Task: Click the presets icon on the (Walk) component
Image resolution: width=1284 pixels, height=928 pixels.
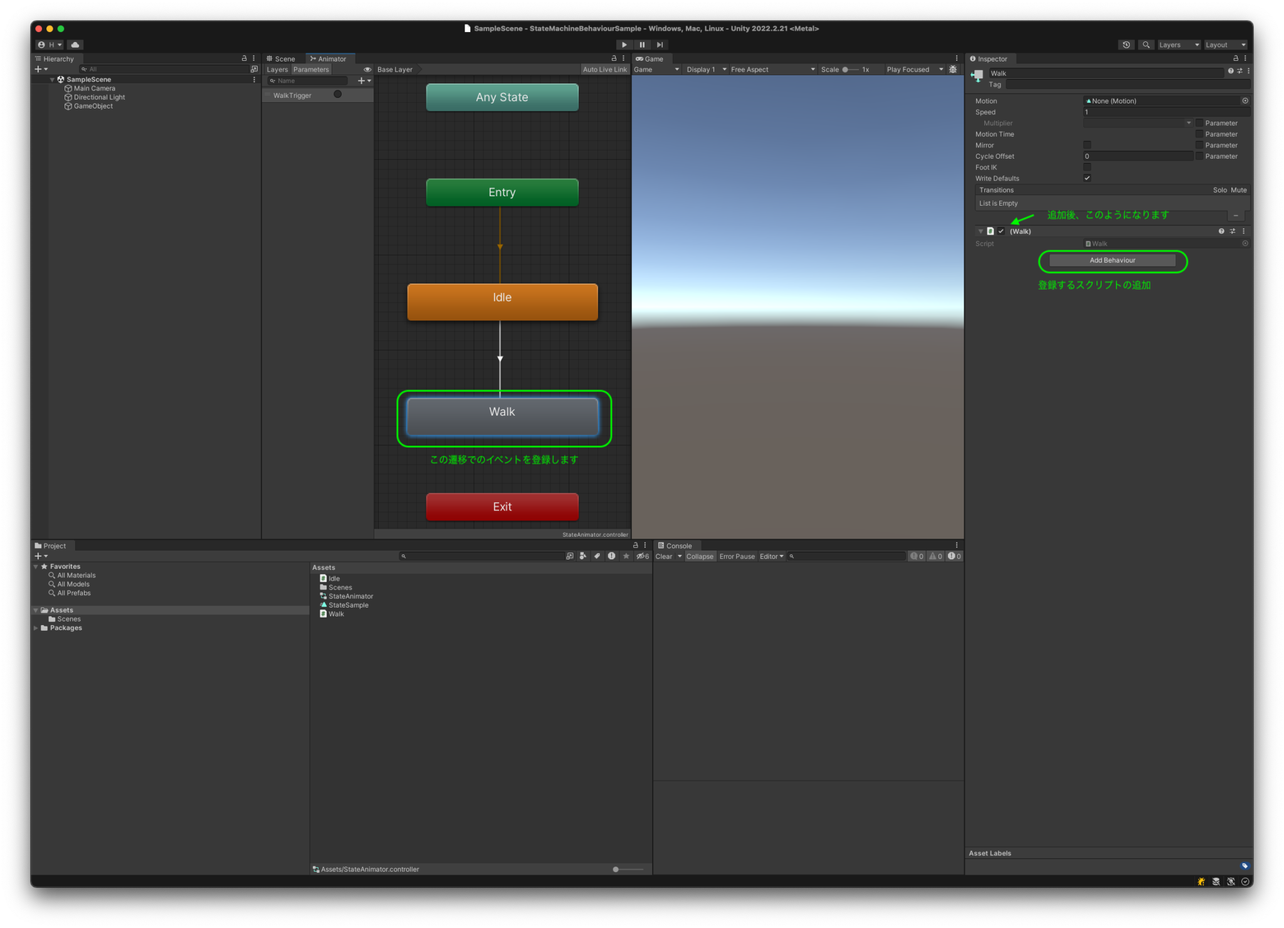Action: pyautogui.click(x=1233, y=231)
